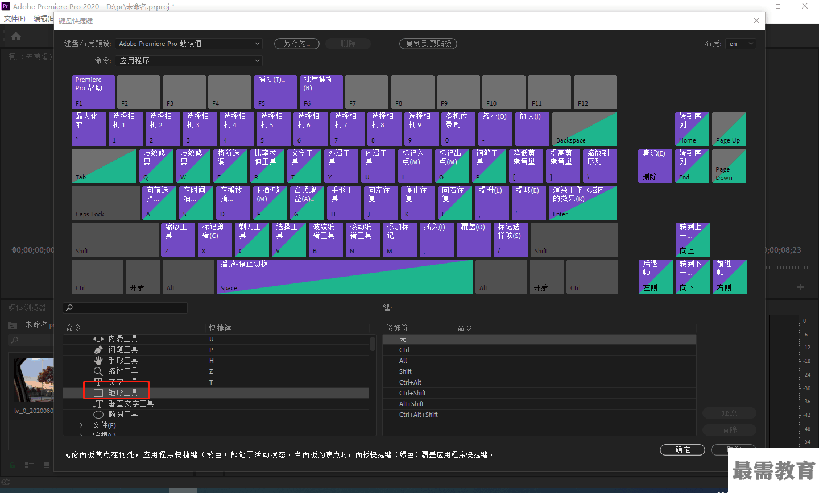819x493 pixels.
Task: Click the hand tool (手形工具) icon in the list
Action: pos(98,360)
